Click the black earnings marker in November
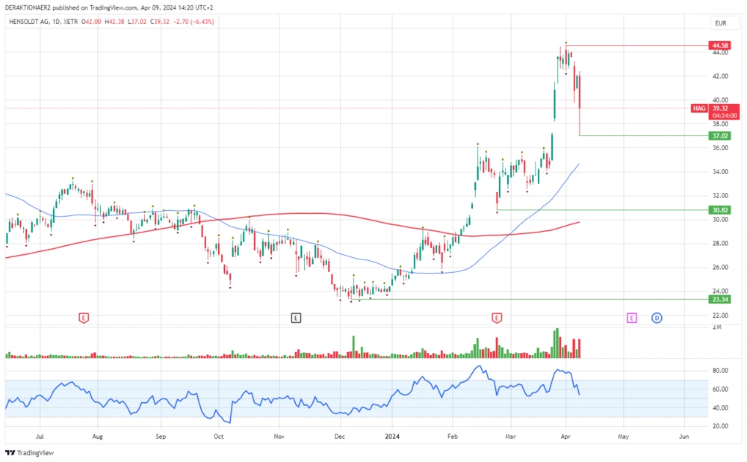The height and width of the screenshot is (462, 747). pos(296,318)
